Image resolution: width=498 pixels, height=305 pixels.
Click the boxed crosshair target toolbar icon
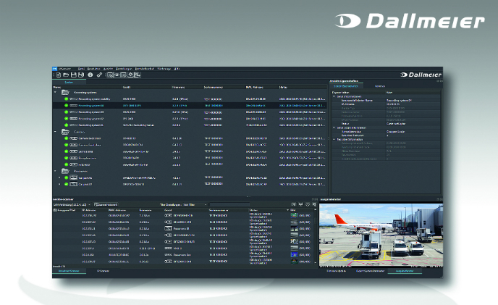coord(130,75)
